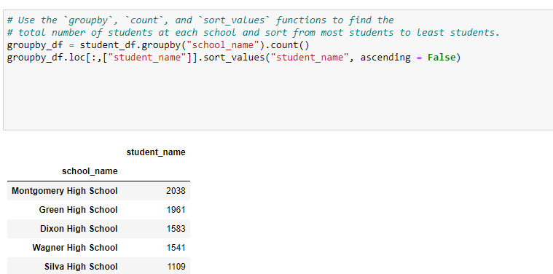Select the Montgomery High School row label
Screen dimensions: 553x274
[65, 191]
